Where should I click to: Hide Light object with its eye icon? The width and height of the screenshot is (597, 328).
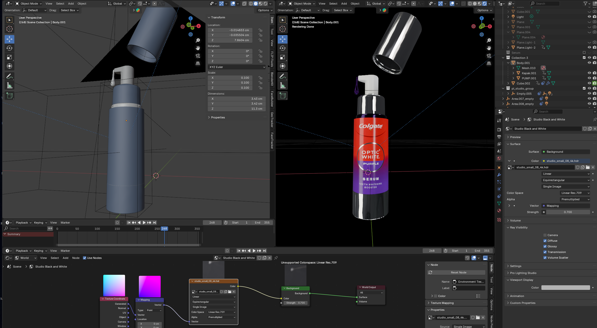pos(589,17)
